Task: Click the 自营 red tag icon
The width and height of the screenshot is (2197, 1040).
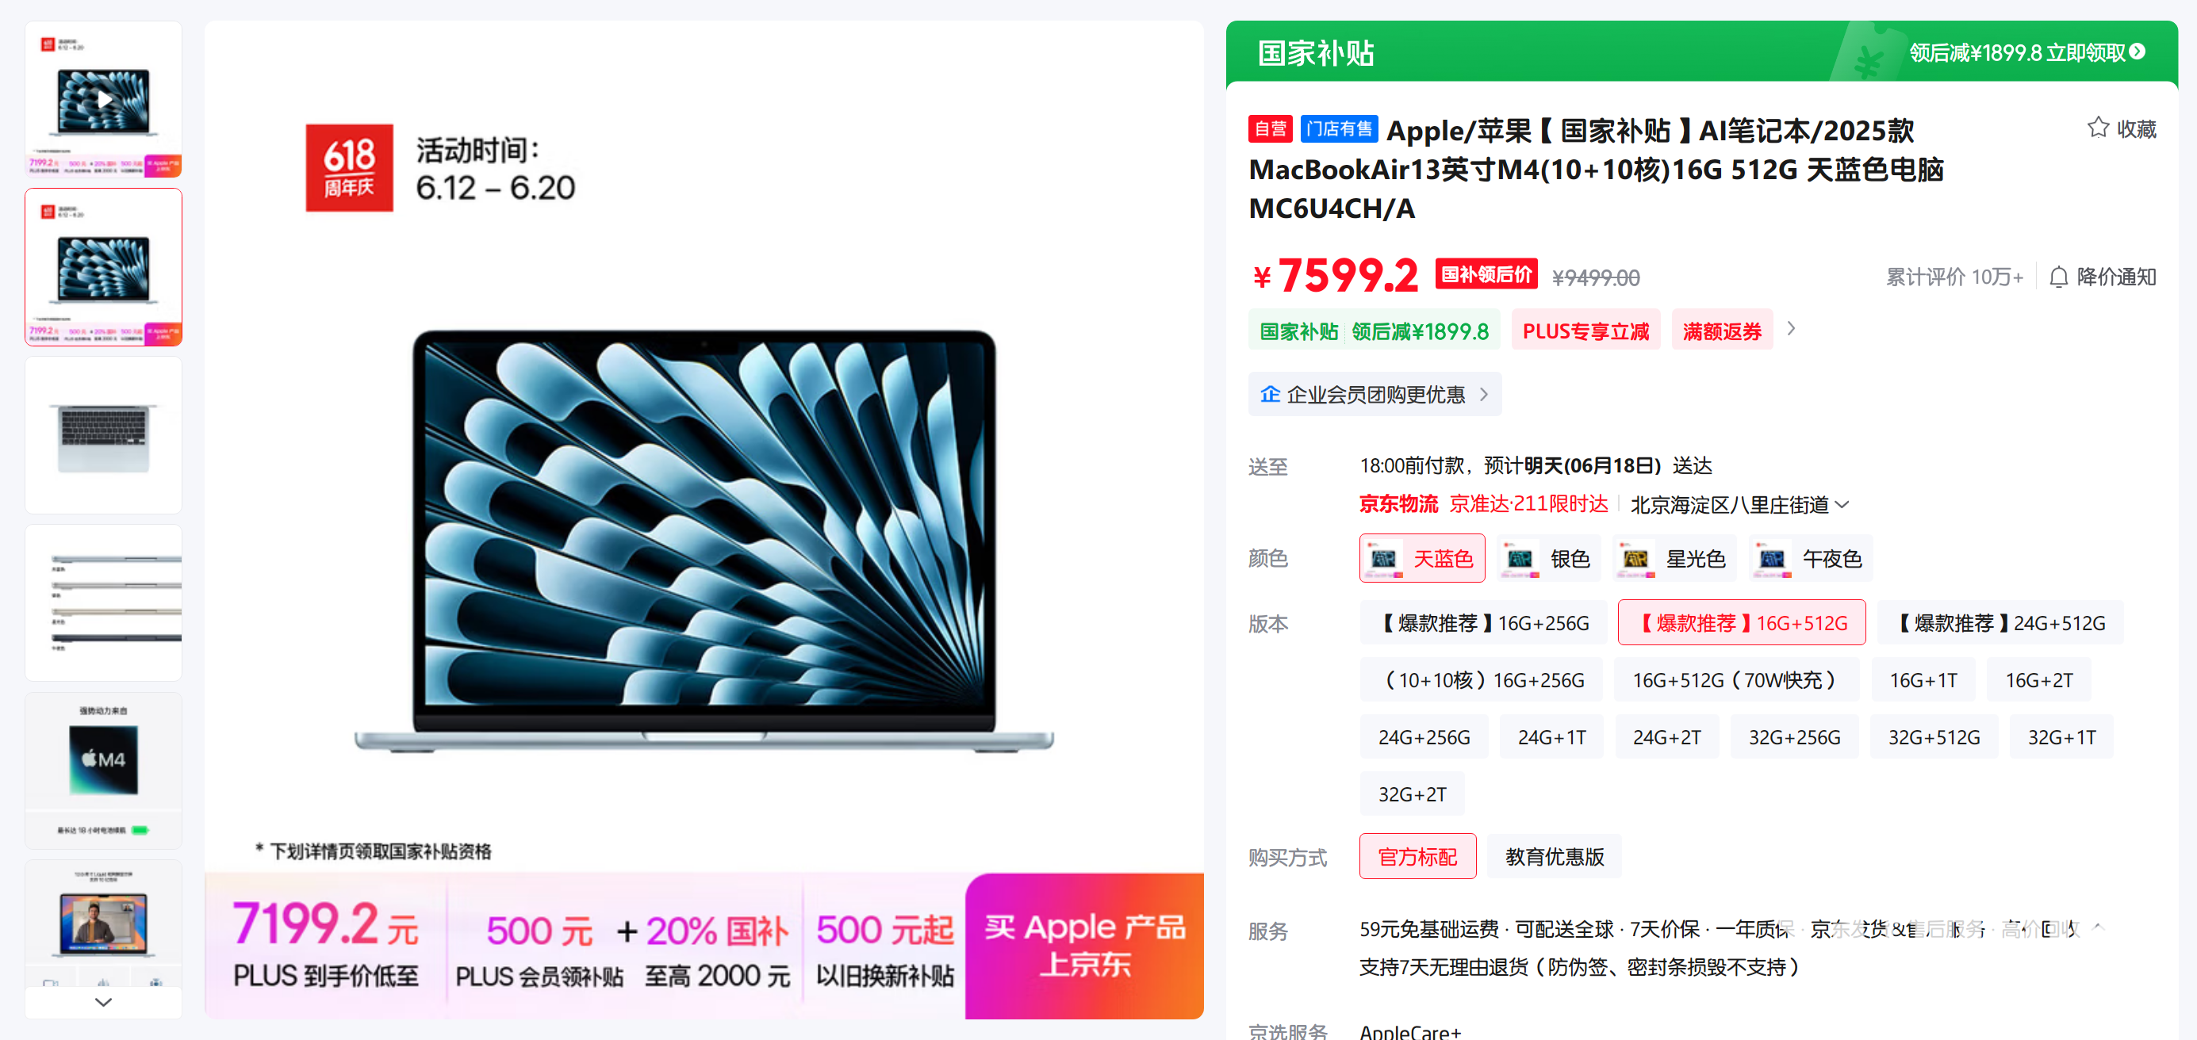Action: tap(1270, 128)
